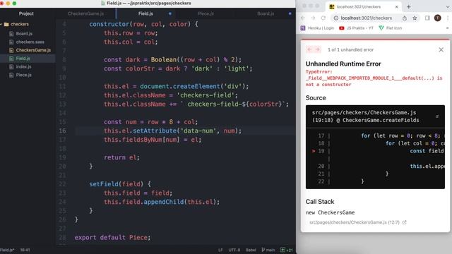
Task: Close the Unhandled Runtime Error overlay
Action: point(441,49)
